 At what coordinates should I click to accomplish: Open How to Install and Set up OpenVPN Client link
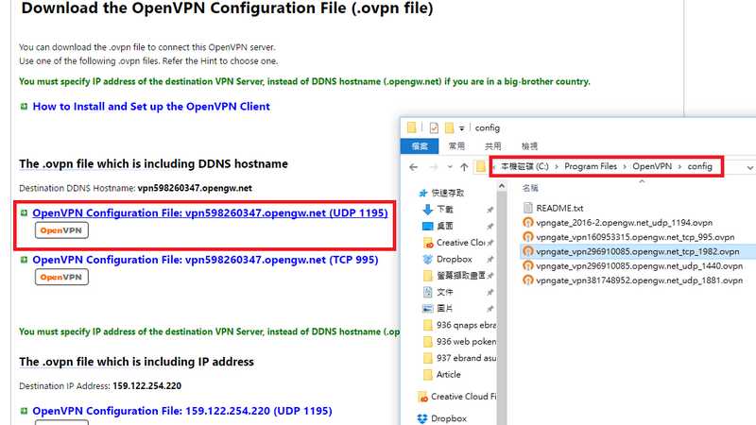(151, 107)
